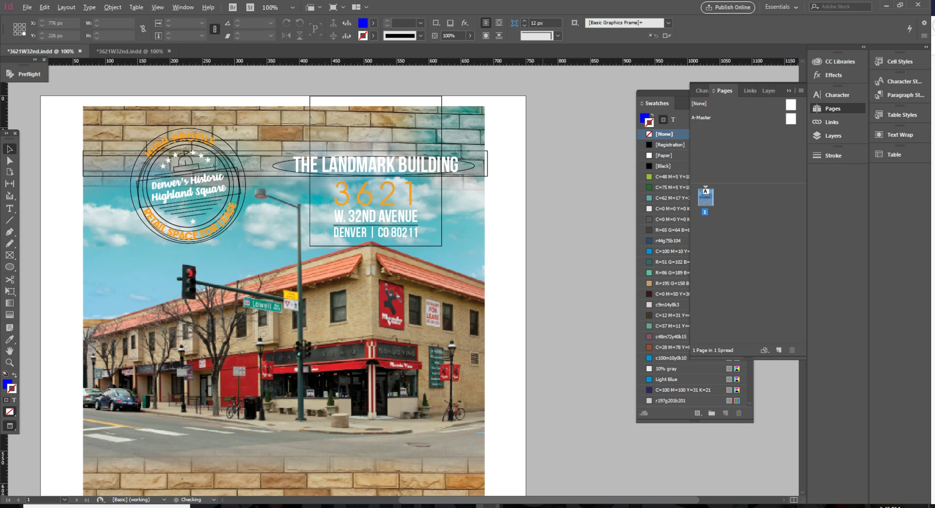Choose the Zoom tool
The width and height of the screenshot is (935, 508).
coord(10,363)
